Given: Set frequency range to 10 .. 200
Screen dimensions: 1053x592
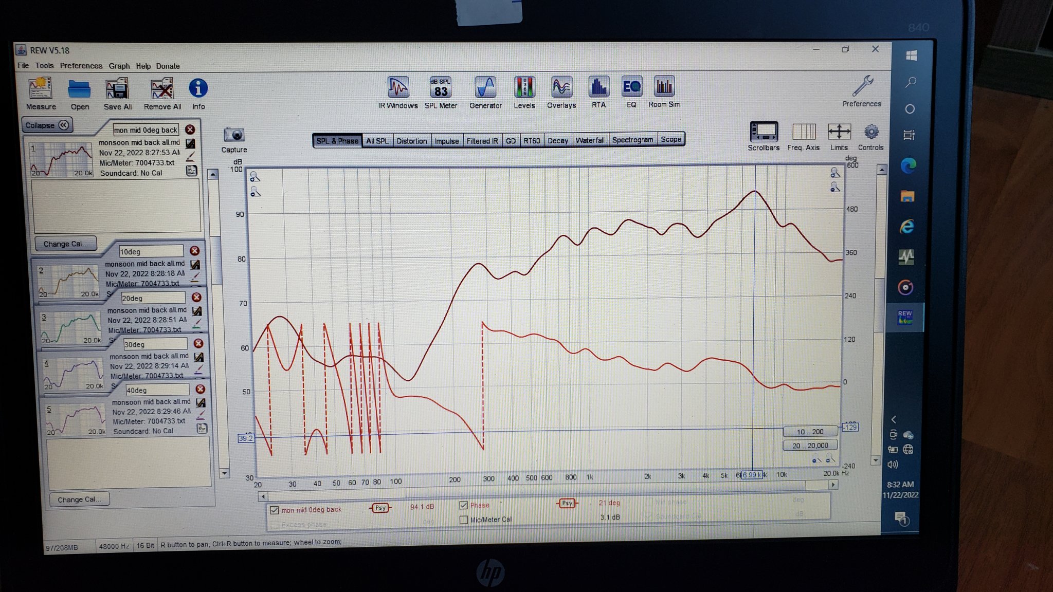Looking at the screenshot, I should click(x=810, y=432).
